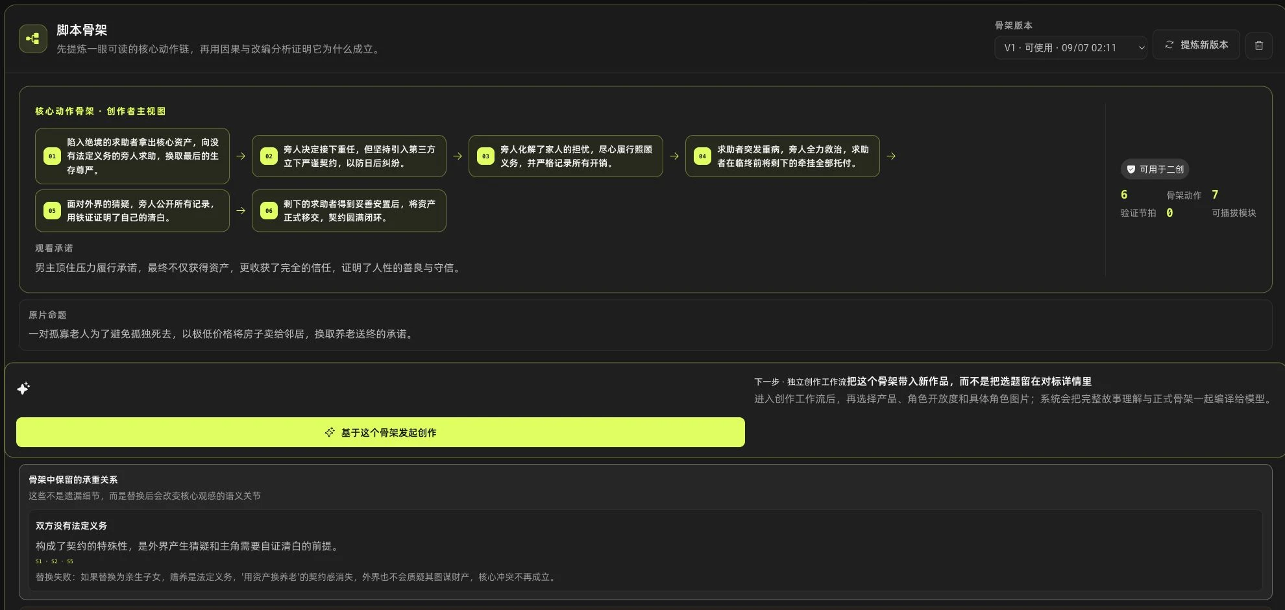Click the 替换失败 explanation text
This screenshot has width=1285, height=610.
point(297,577)
